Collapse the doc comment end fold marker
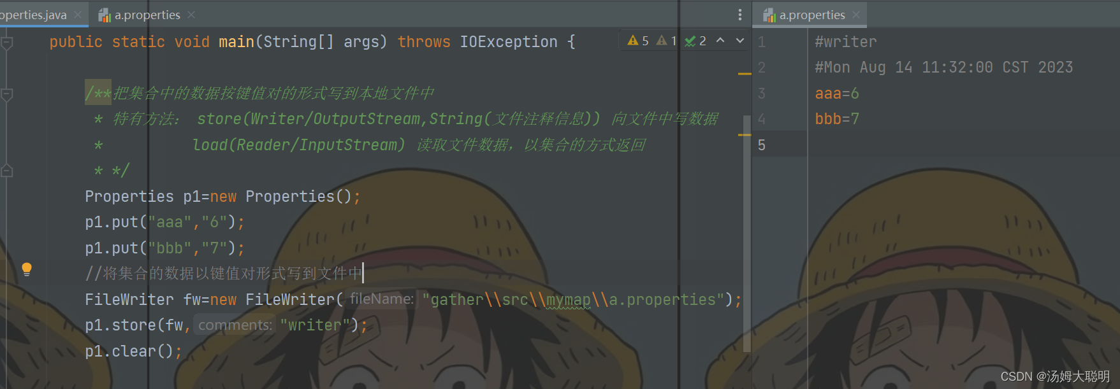Viewport: 1120px width, 389px height. [x=7, y=171]
